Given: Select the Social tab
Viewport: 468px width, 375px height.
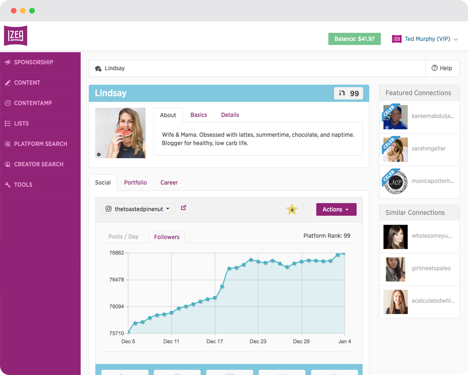Looking at the screenshot, I should click(x=103, y=182).
